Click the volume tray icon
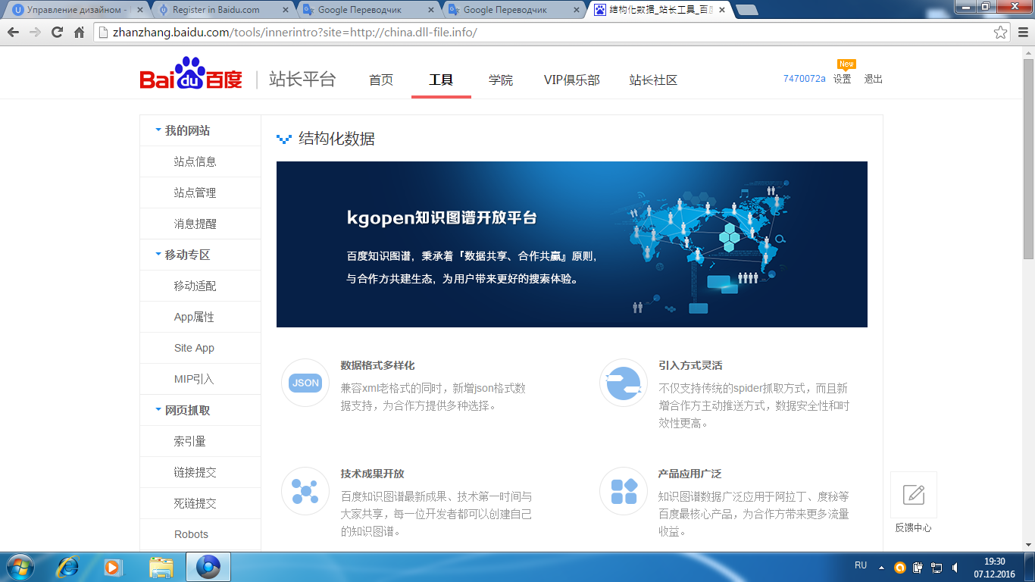 (x=955, y=567)
